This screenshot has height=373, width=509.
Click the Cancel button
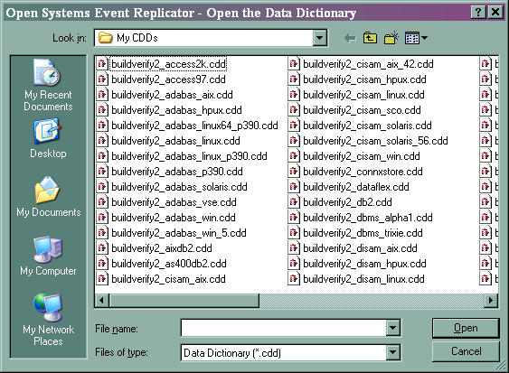(x=466, y=351)
